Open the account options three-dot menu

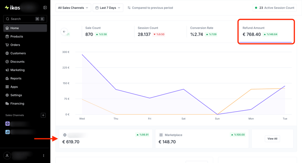[x=43, y=156]
